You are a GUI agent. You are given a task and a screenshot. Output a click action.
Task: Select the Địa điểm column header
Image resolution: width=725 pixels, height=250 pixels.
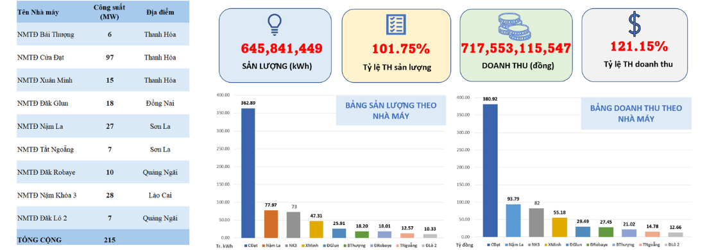[x=160, y=12]
